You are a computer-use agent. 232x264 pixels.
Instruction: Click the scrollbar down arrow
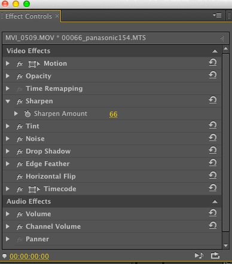click(225, 245)
